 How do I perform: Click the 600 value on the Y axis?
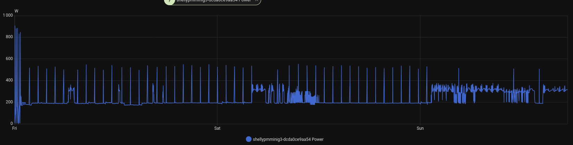click(x=9, y=59)
